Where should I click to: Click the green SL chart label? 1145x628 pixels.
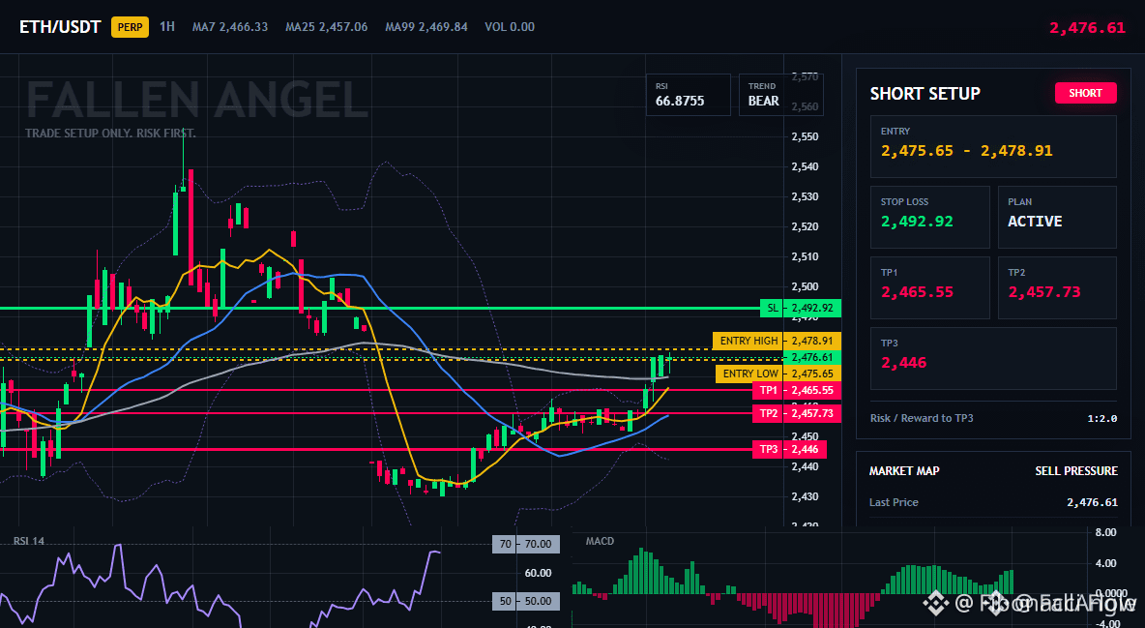[772, 309]
